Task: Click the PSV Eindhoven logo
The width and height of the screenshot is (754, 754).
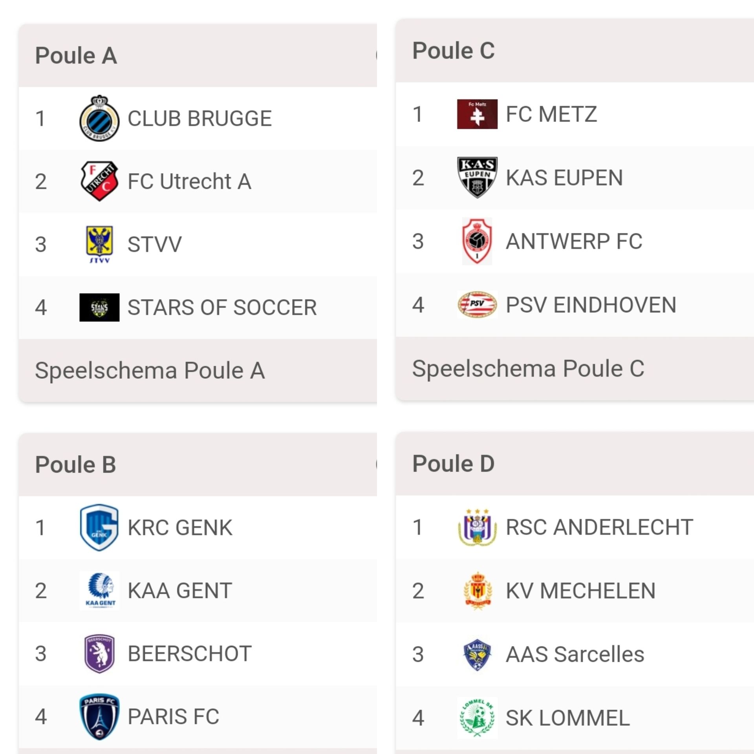Action: pos(477,305)
